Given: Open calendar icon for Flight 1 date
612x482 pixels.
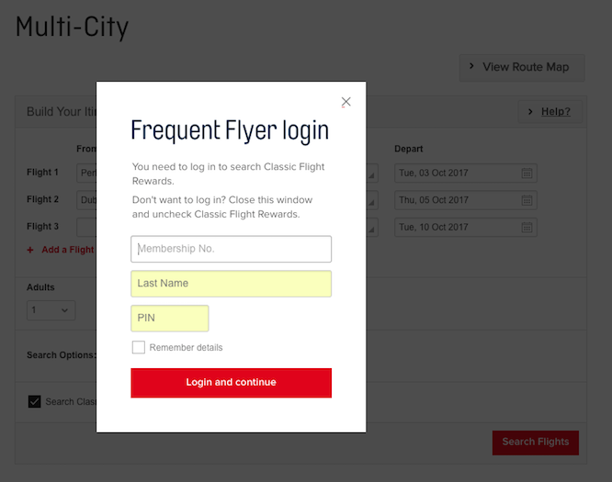Looking at the screenshot, I should pos(527,174).
